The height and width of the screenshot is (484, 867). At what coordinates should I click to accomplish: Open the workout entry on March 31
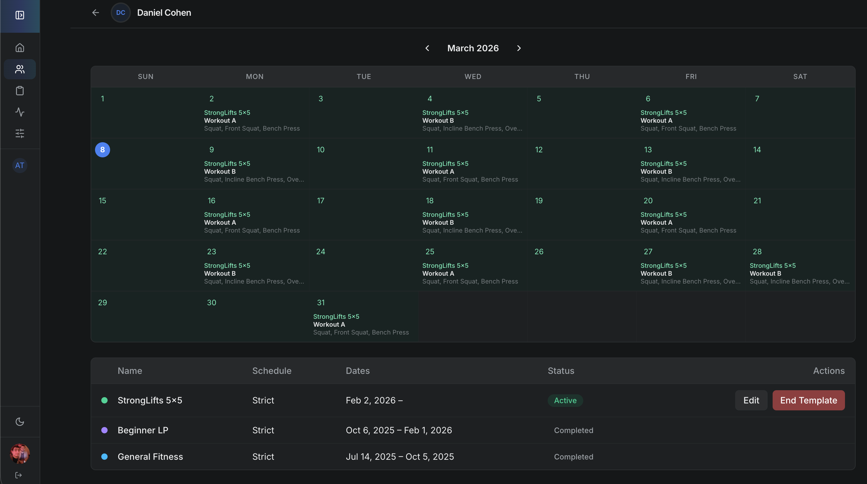[361, 324]
